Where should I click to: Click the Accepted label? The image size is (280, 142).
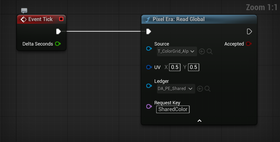pos(234,44)
